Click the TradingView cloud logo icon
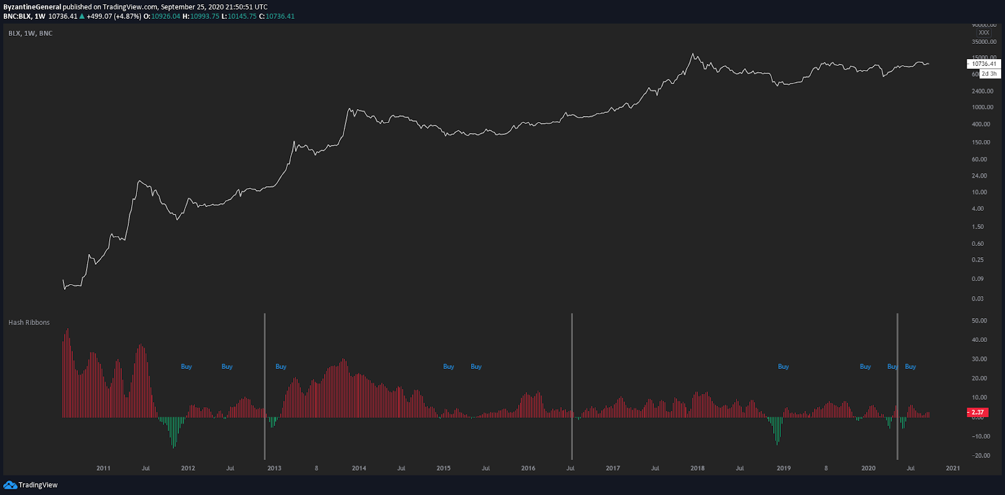This screenshot has height=495, width=1005. 10,485
